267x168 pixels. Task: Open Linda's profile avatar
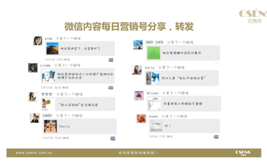click(33, 68)
